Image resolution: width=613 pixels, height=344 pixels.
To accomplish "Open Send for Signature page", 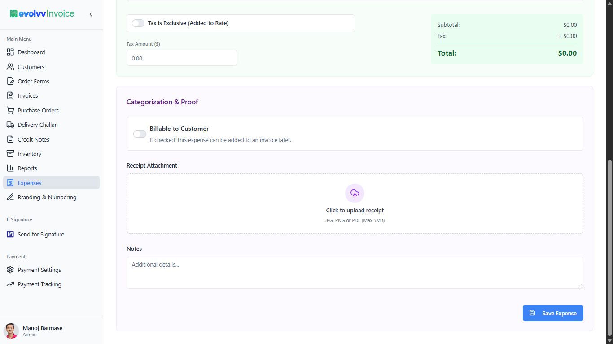I will pyautogui.click(x=51, y=234).
